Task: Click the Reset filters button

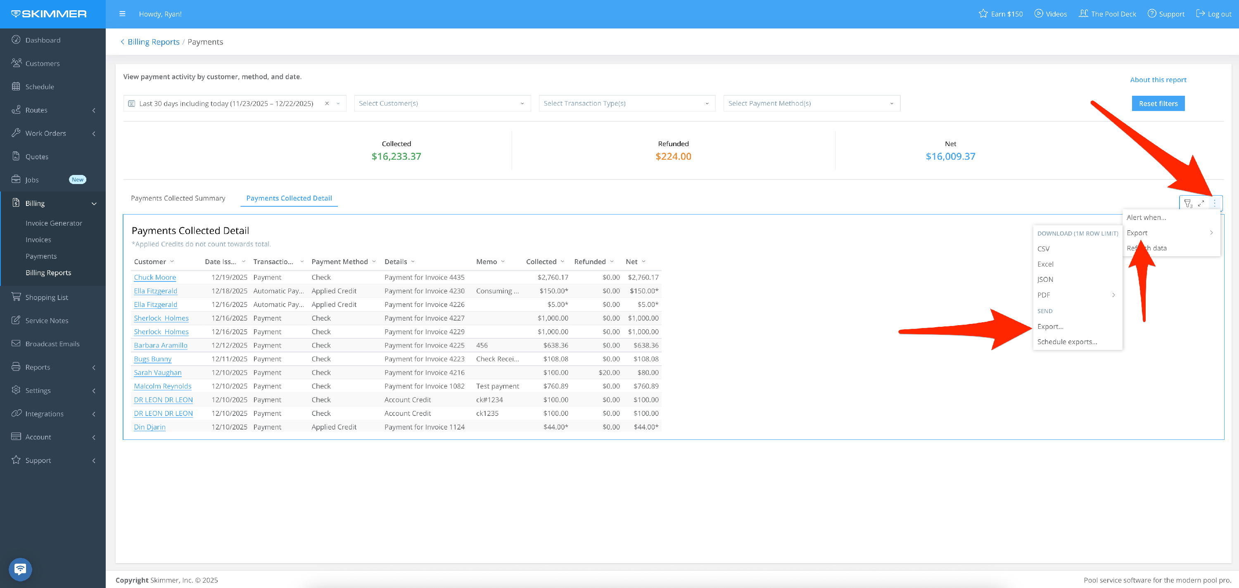Action: [1158, 103]
